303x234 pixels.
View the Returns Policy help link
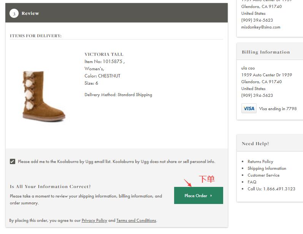coord(260,161)
